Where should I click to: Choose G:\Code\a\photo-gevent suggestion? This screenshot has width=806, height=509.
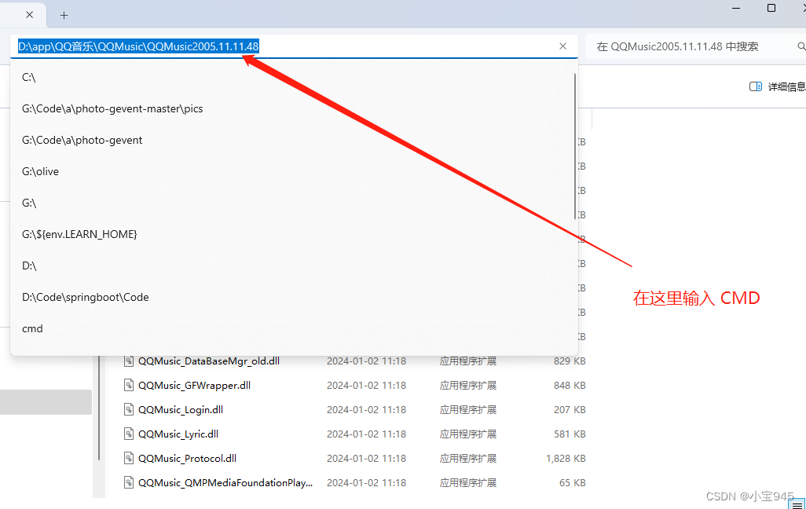[294, 140]
